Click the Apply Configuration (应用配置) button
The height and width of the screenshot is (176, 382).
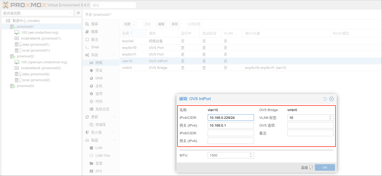click(x=194, y=24)
